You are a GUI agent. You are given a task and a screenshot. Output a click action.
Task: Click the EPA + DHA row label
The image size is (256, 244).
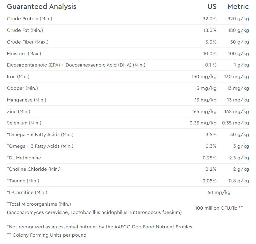pos(76,65)
